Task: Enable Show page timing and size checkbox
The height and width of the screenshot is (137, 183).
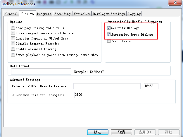Action: [13, 28]
